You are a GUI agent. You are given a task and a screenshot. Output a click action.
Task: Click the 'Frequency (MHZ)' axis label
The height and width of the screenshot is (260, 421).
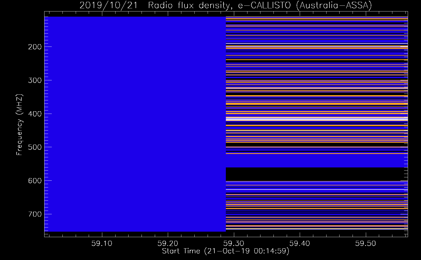click(20, 125)
